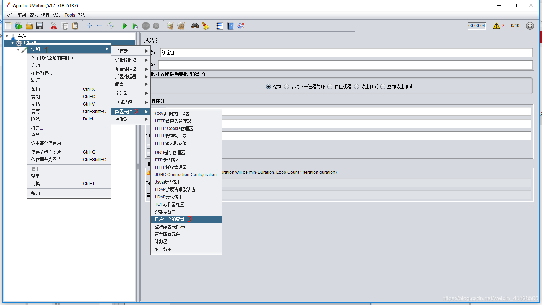Select the 停止测试 radio button
The image size is (542, 305).
click(356, 86)
